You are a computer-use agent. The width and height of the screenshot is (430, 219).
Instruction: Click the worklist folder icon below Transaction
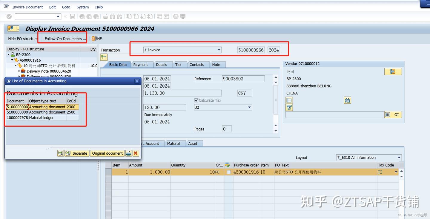pos(104,57)
